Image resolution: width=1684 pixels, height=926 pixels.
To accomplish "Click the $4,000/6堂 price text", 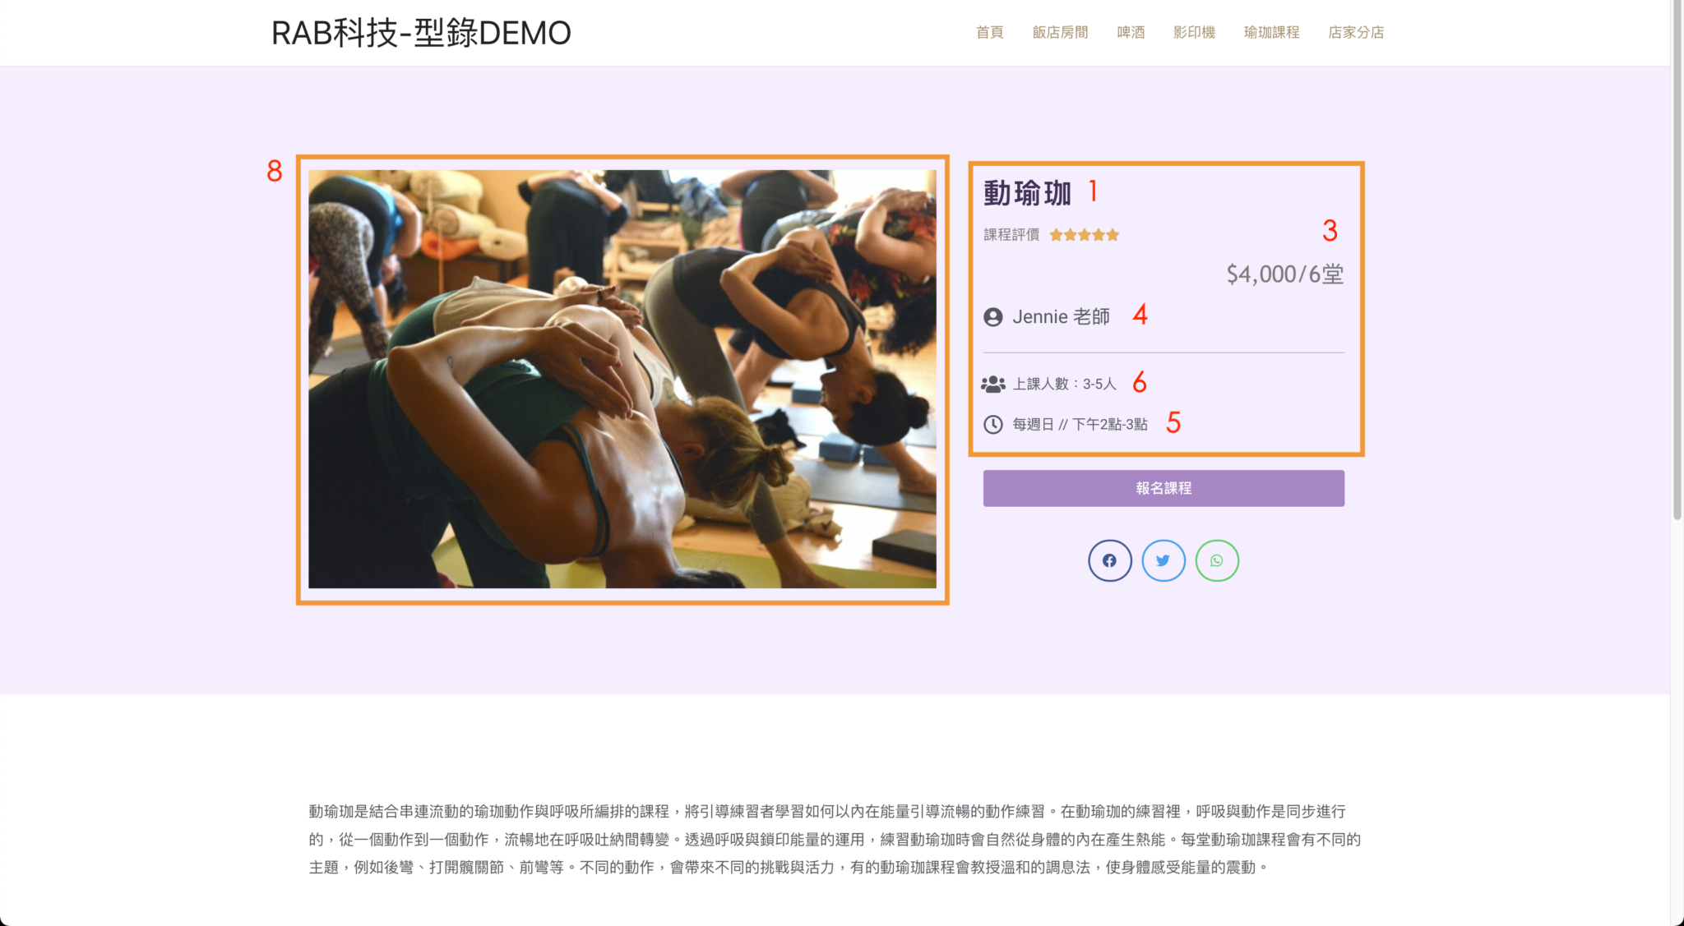I will pos(1284,274).
